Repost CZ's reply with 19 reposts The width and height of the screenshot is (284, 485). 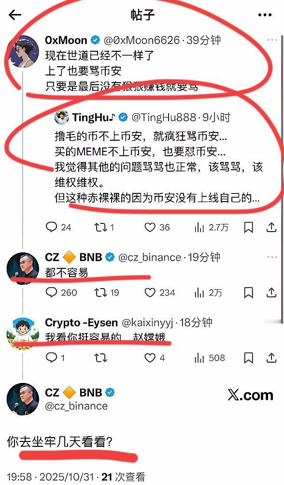(107, 293)
